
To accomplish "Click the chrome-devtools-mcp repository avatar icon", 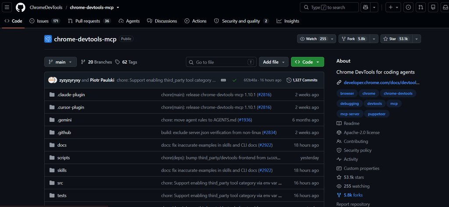I will pyautogui.click(x=48, y=39).
